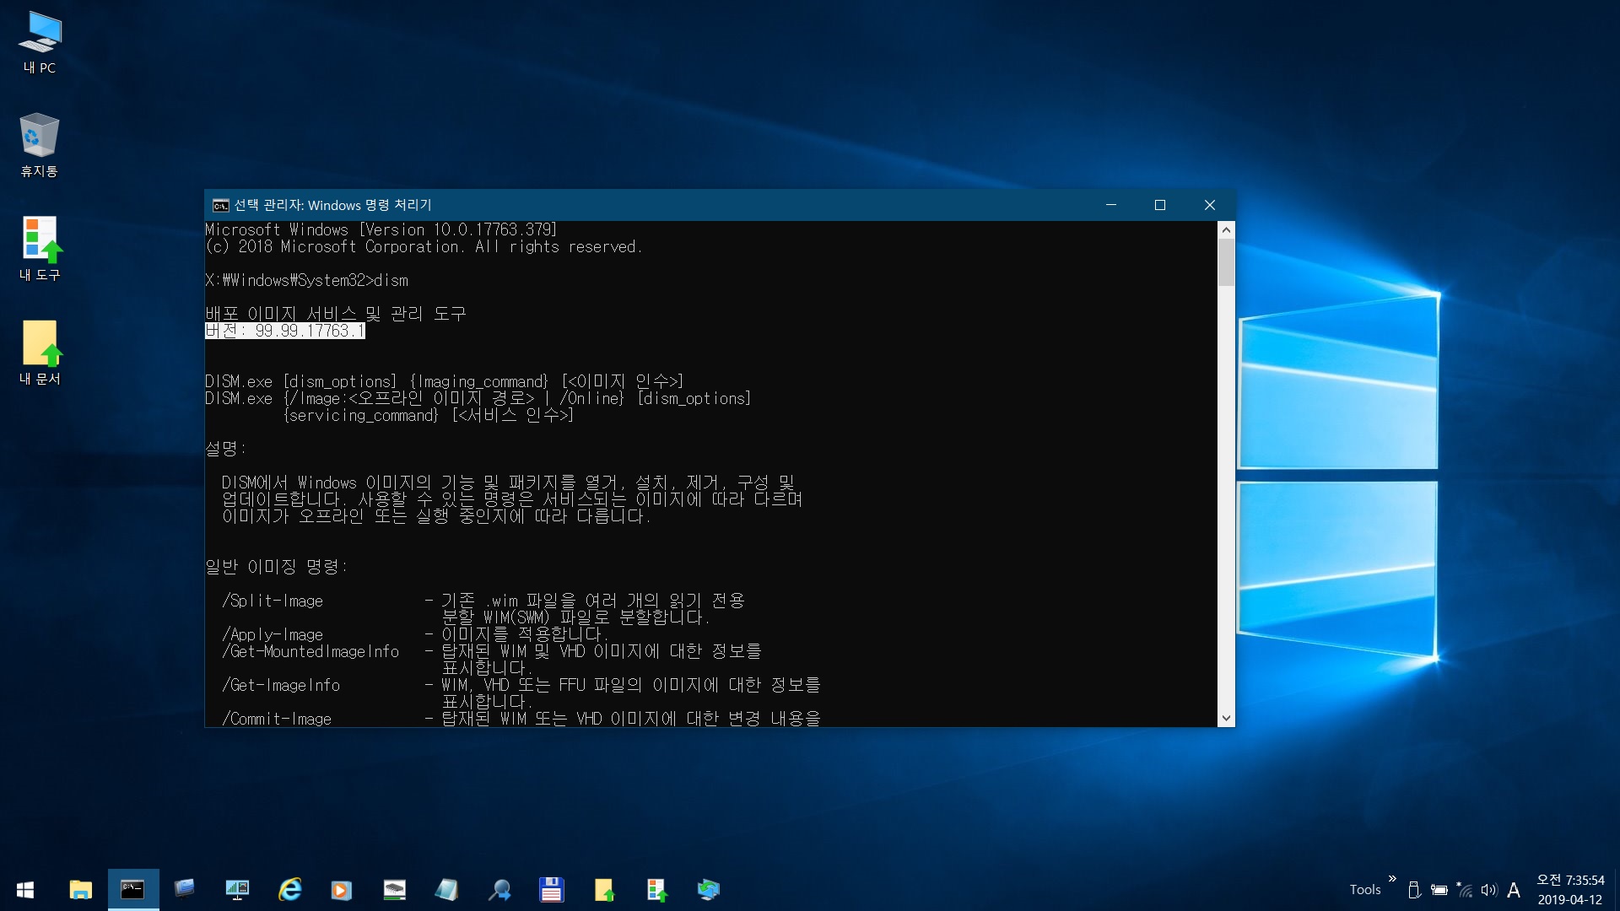Open the floppy disk taskbar icon
This screenshot has width=1620, height=911.
(x=552, y=890)
